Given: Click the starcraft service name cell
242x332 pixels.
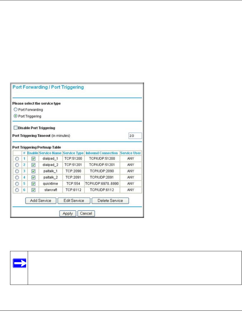Looking at the screenshot, I should tap(50, 190).
